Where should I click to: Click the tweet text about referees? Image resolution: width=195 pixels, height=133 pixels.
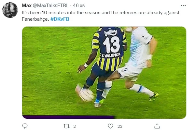coord(101,16)
